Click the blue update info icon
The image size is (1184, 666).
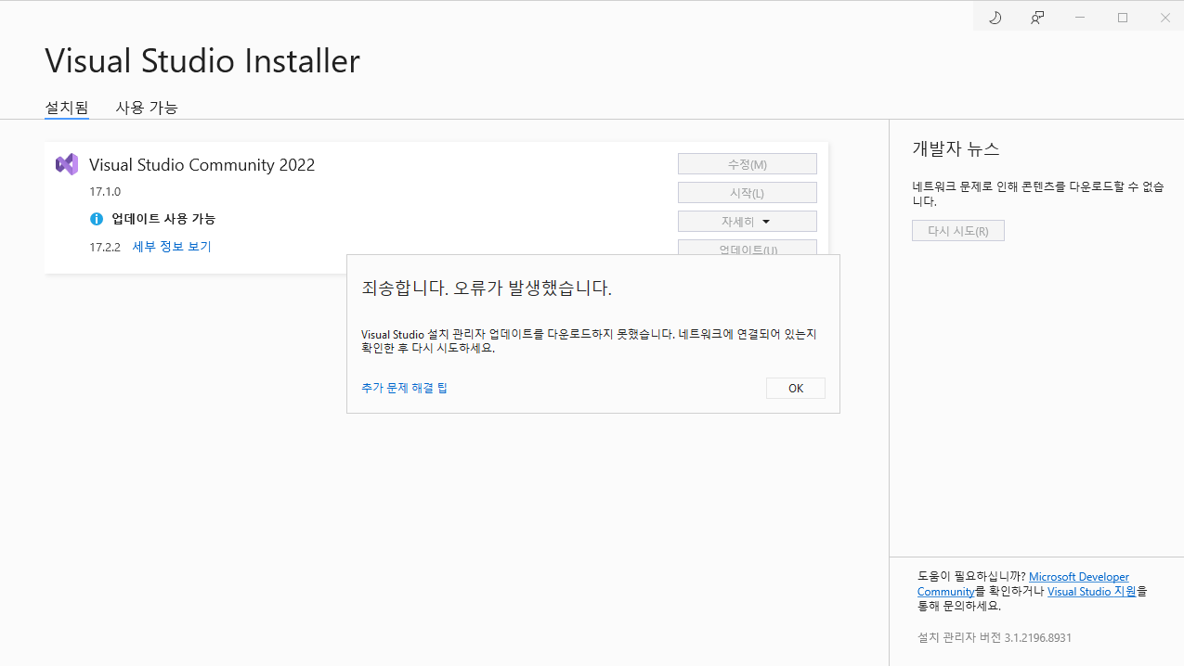[97, 219]
